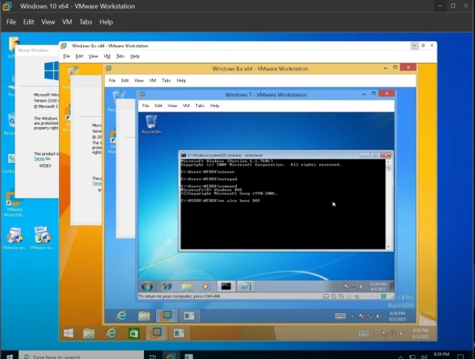Click Terms link in Windows 10 About Windows dialog
Viewport: 475px width, 359px height.
(39, 158)
